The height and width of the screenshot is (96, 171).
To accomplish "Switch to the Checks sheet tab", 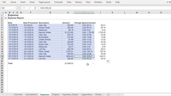I will tap(98, 94).
